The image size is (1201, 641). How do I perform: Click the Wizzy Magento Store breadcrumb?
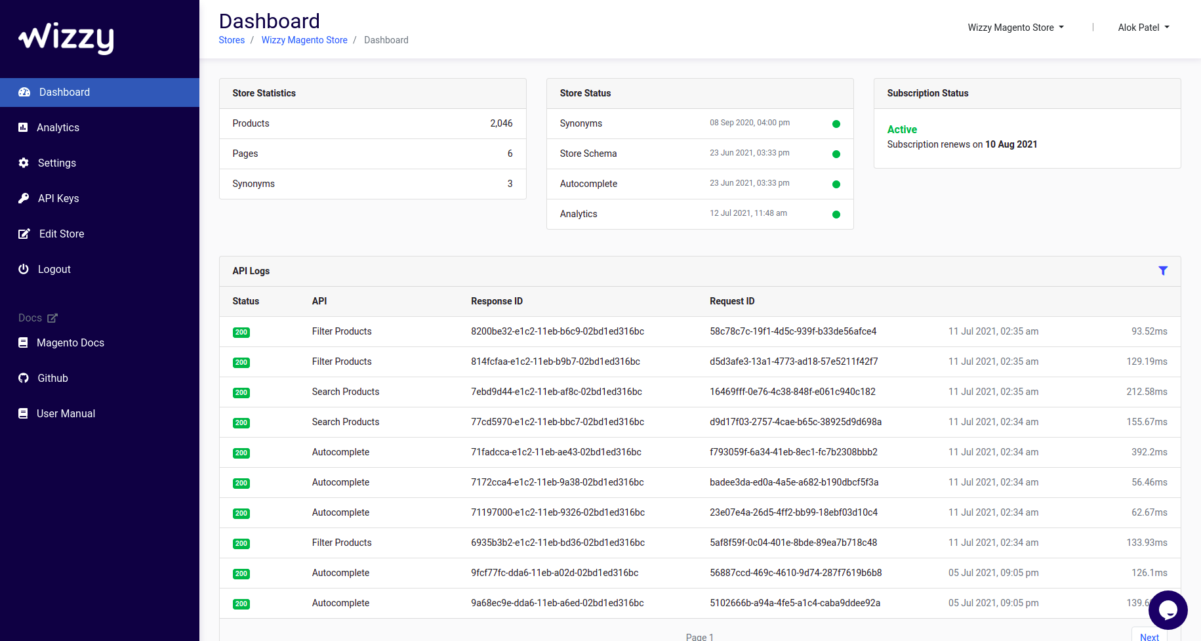[x=304, y=40]
